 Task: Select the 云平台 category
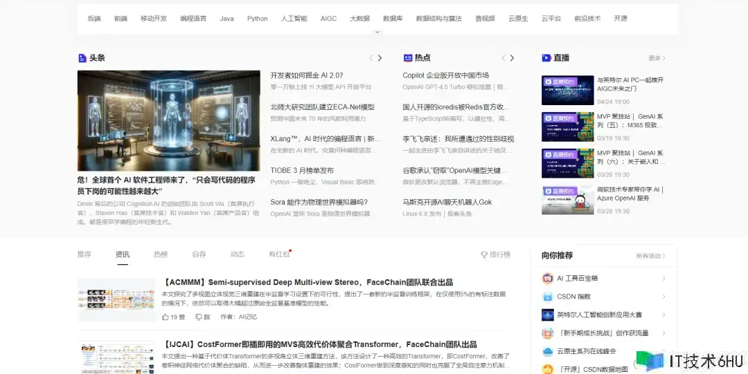(x=551, y=19)
